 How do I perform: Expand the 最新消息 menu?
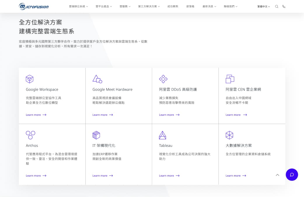[209, 6]
